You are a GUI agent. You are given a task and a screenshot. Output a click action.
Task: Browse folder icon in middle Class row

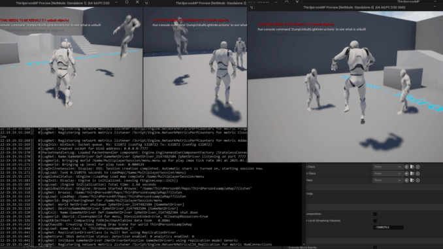[x=412, y=174]
